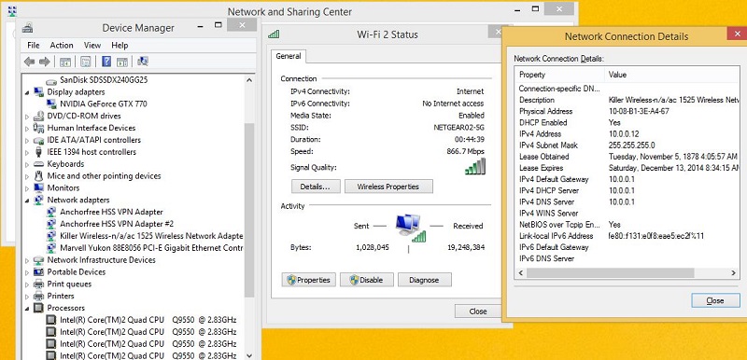Click the Diagnose button

tap(424, 280)
